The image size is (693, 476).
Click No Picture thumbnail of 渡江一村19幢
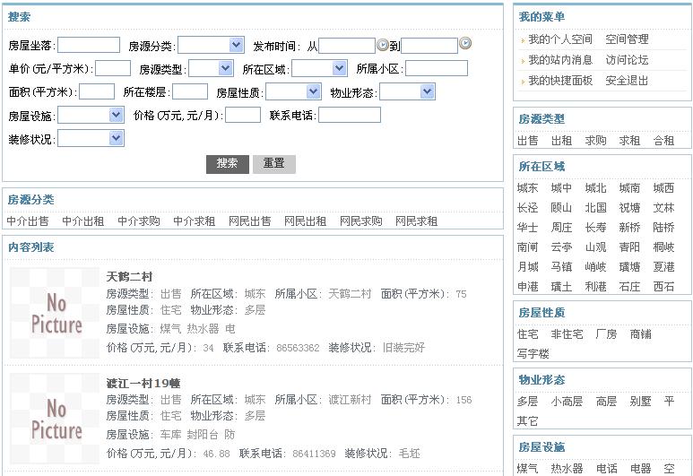pyautogui.click(x=55, y=419)
